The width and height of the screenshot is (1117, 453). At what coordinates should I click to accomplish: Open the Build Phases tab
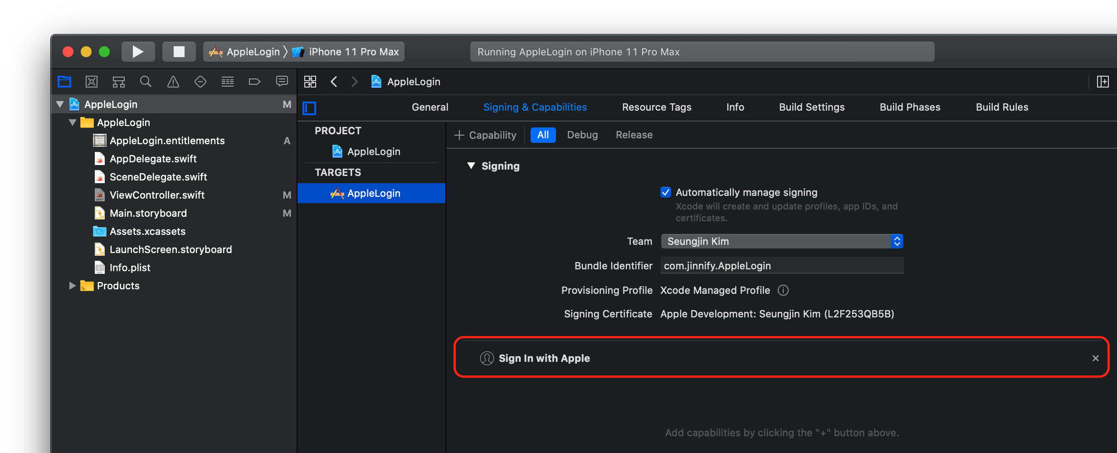pos(910,107)
